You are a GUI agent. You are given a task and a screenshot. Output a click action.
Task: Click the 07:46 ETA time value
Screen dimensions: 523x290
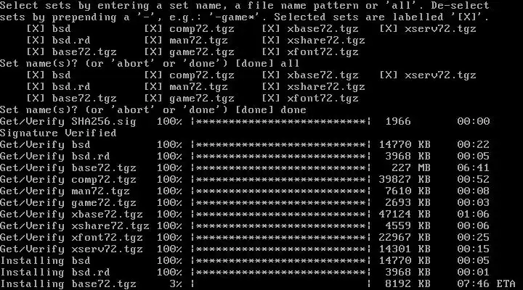click(473, 284)
